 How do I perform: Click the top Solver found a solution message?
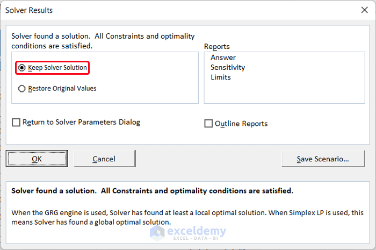click(x=103, y=41)
